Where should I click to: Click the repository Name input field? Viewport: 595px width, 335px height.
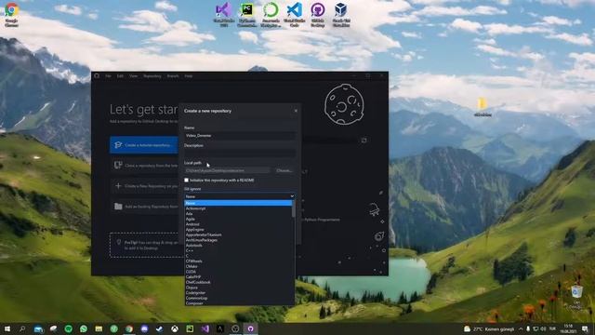(240, 136)
